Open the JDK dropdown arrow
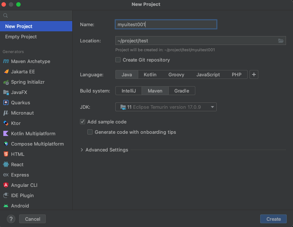The image size is (293, 227). (x=212, y=107)
